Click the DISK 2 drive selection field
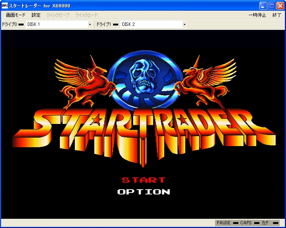 [x=154, y=24]
